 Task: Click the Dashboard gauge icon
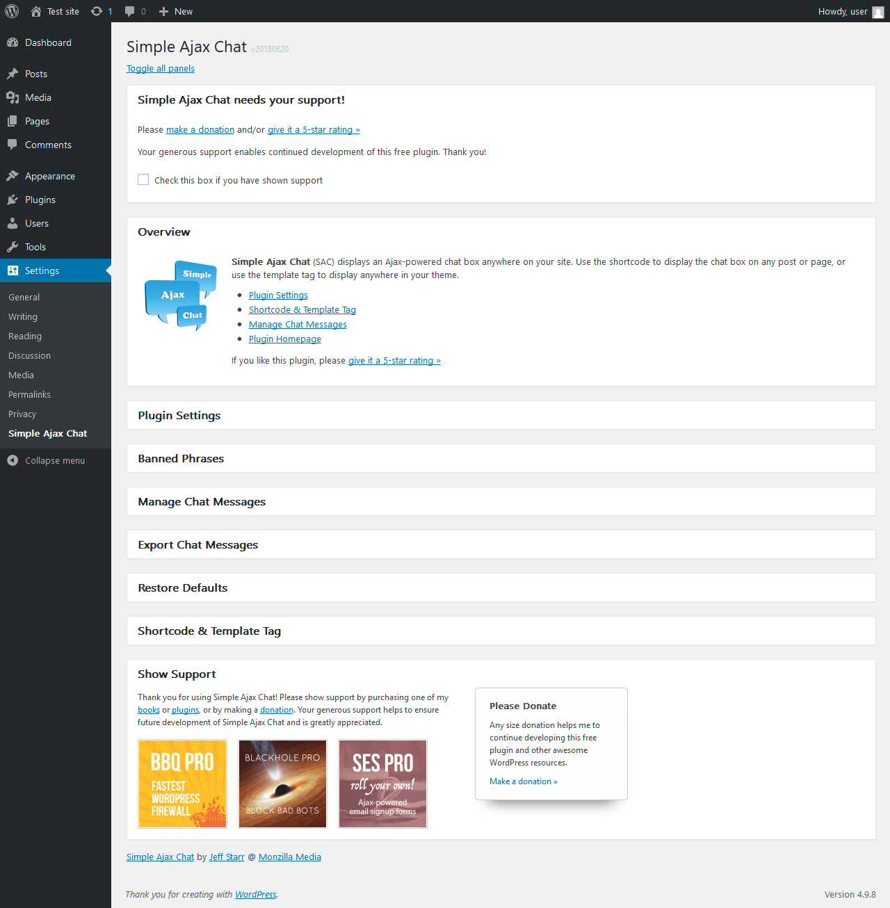click(x=13, y=42)
